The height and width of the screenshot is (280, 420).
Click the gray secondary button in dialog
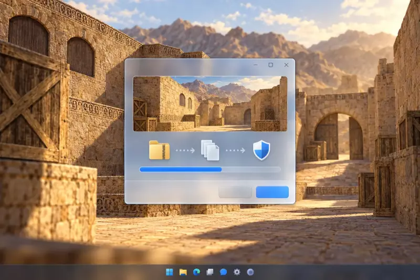tap(235, 192)
